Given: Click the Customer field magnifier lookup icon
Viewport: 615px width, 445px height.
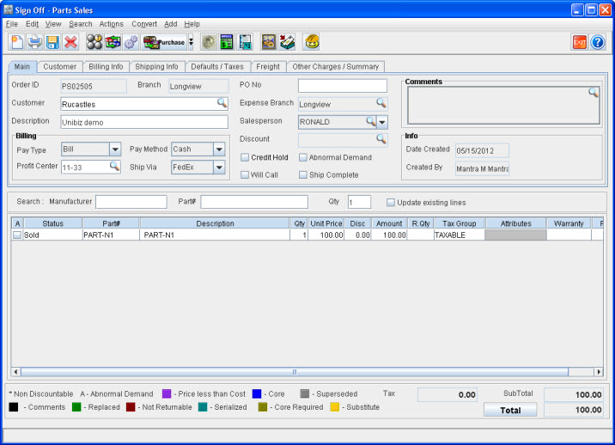Looking at the screenshot, I should [x=222, y=103].
